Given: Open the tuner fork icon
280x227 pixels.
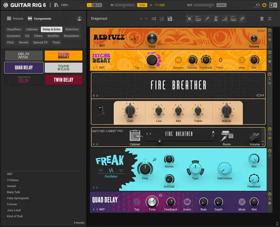Looking at the screenshot, I should 207,19.
